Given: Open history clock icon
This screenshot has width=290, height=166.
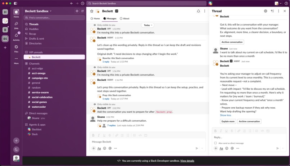Looking at the screenshot, I should click(x=83, y=3).
